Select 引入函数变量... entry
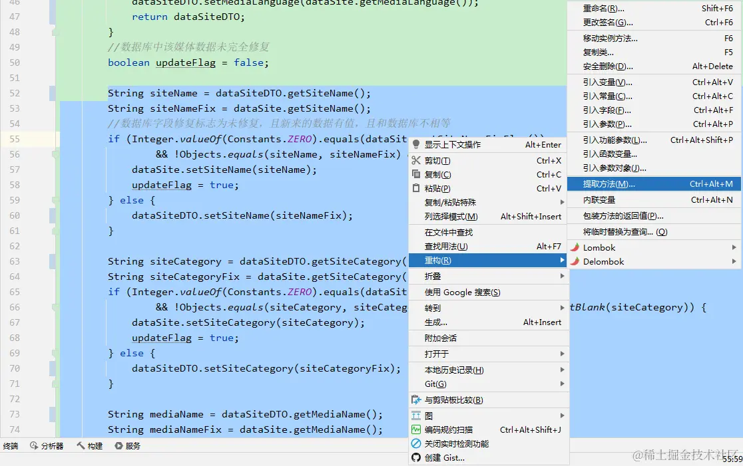Screen dimensions: 743x466 [x=655, y=154]
